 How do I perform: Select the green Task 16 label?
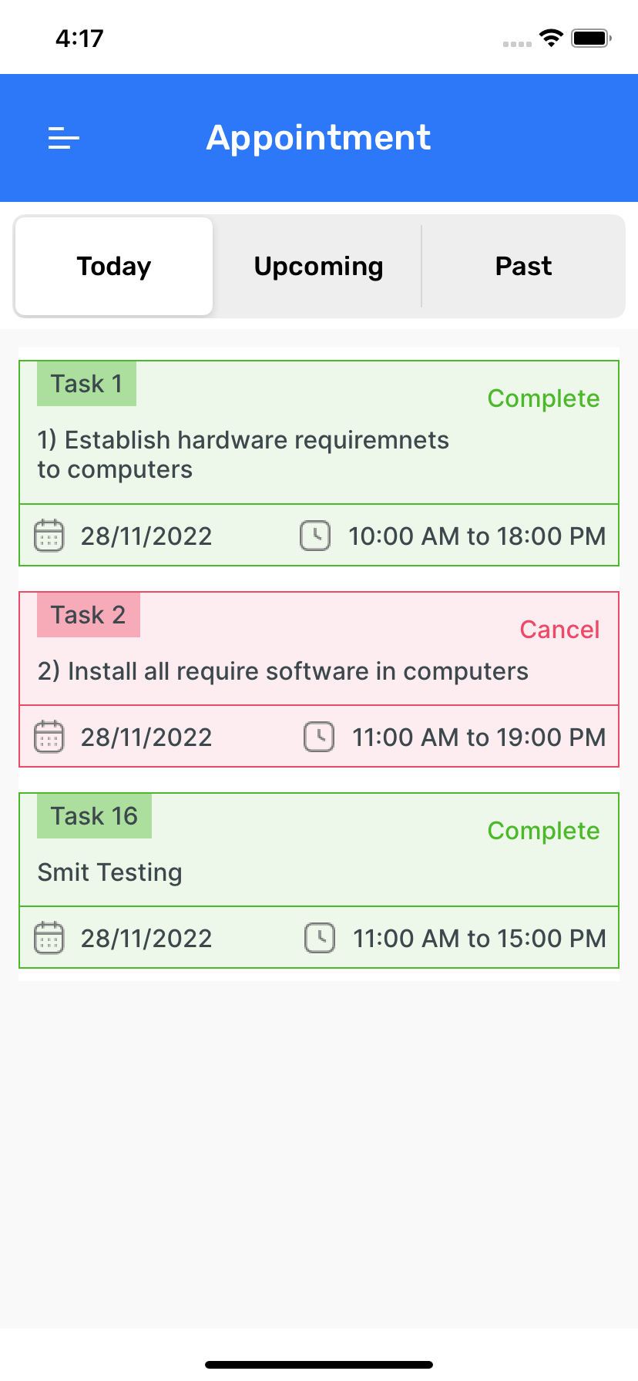[94, 816]
